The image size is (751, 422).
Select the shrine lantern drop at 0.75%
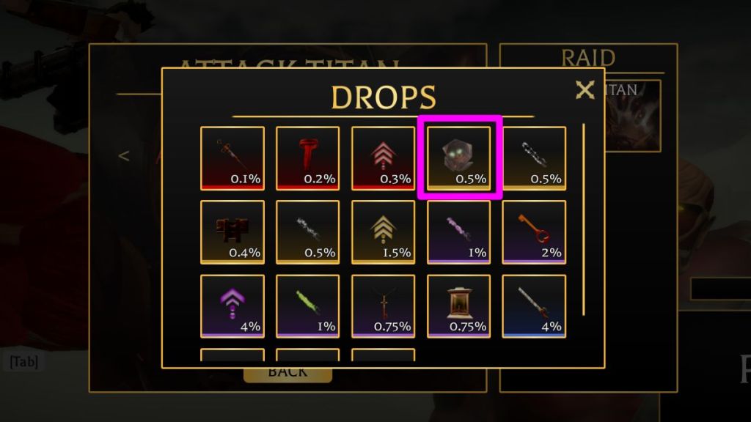(459, 306)
